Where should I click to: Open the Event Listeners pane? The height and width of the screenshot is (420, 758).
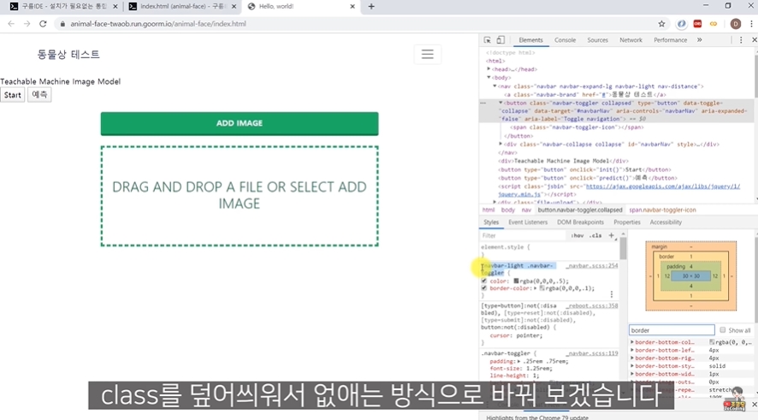tap(528, 222)
